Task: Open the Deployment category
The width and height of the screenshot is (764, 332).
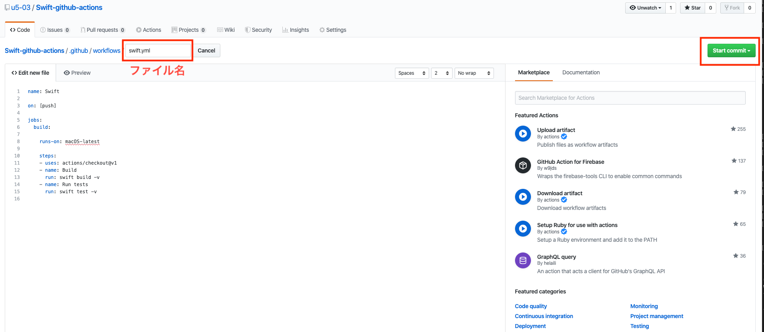Action: click(x=530, y=326)
